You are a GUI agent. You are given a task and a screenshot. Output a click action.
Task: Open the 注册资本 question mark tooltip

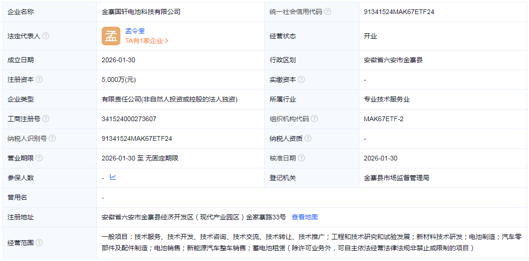pyautogui.click(x=39, y=80)
